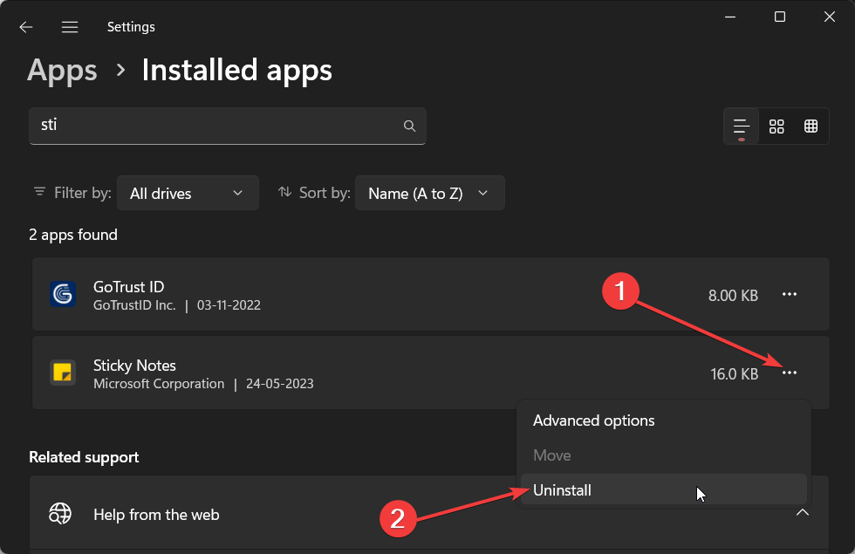Close the Settings window

coord(830,17)
